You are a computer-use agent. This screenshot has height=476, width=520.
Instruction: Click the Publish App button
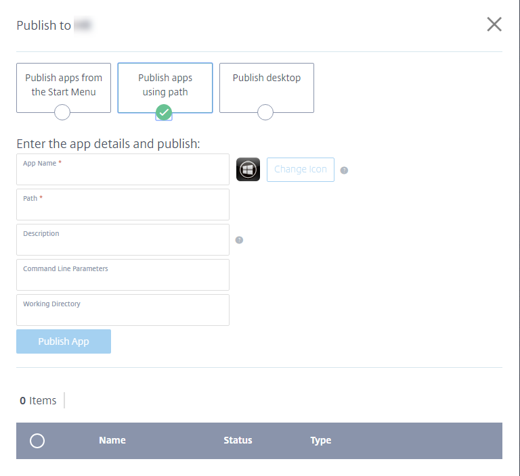[64, 341]
